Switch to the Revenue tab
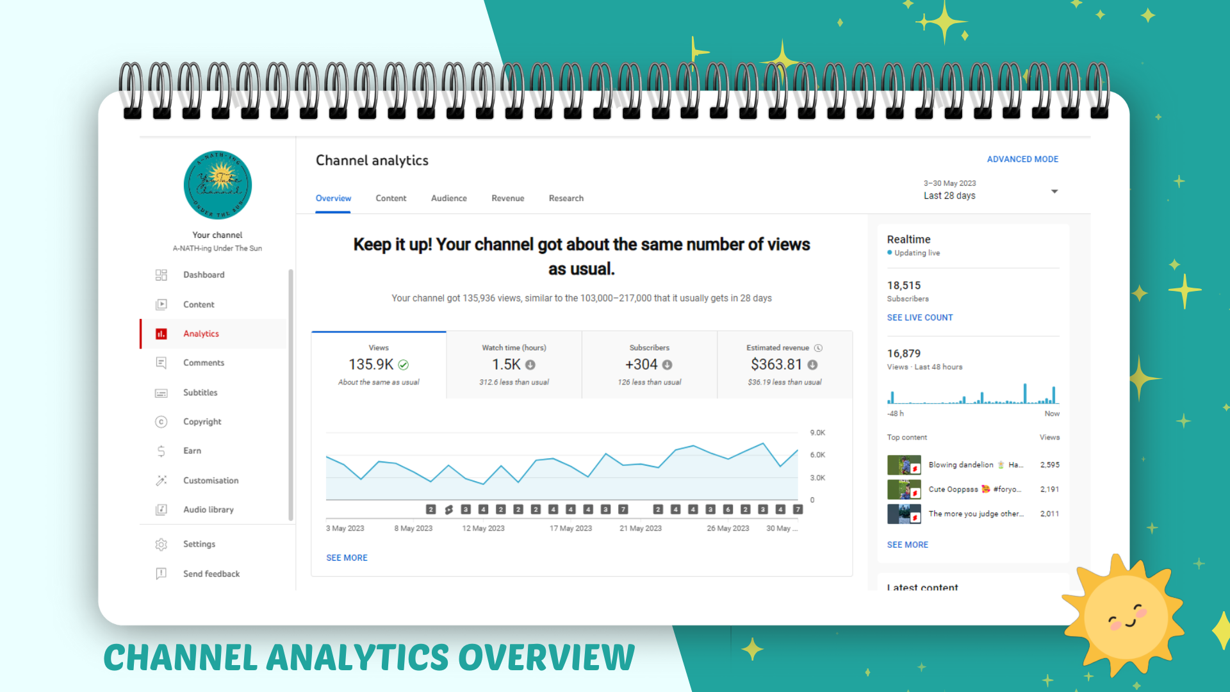Viewport: 1230px width, 692px height. (x=507, y=198)
